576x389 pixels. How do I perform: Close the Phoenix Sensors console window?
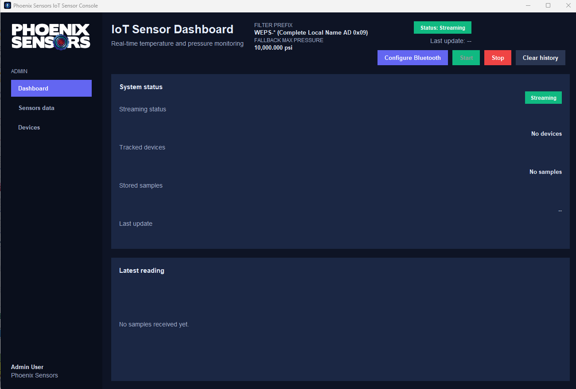568,6
